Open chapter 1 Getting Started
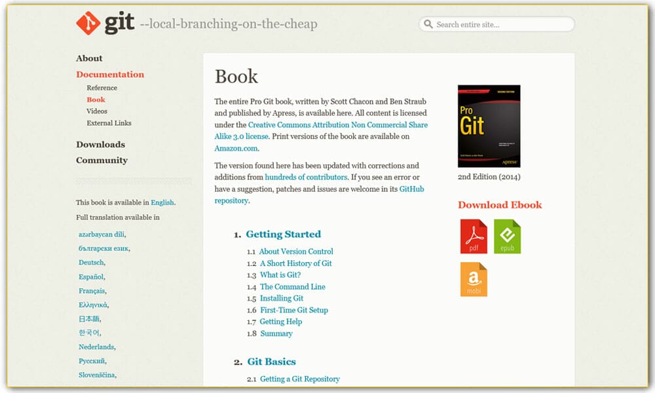The height and width of the screenshot is (393, 655). (283, 234)
